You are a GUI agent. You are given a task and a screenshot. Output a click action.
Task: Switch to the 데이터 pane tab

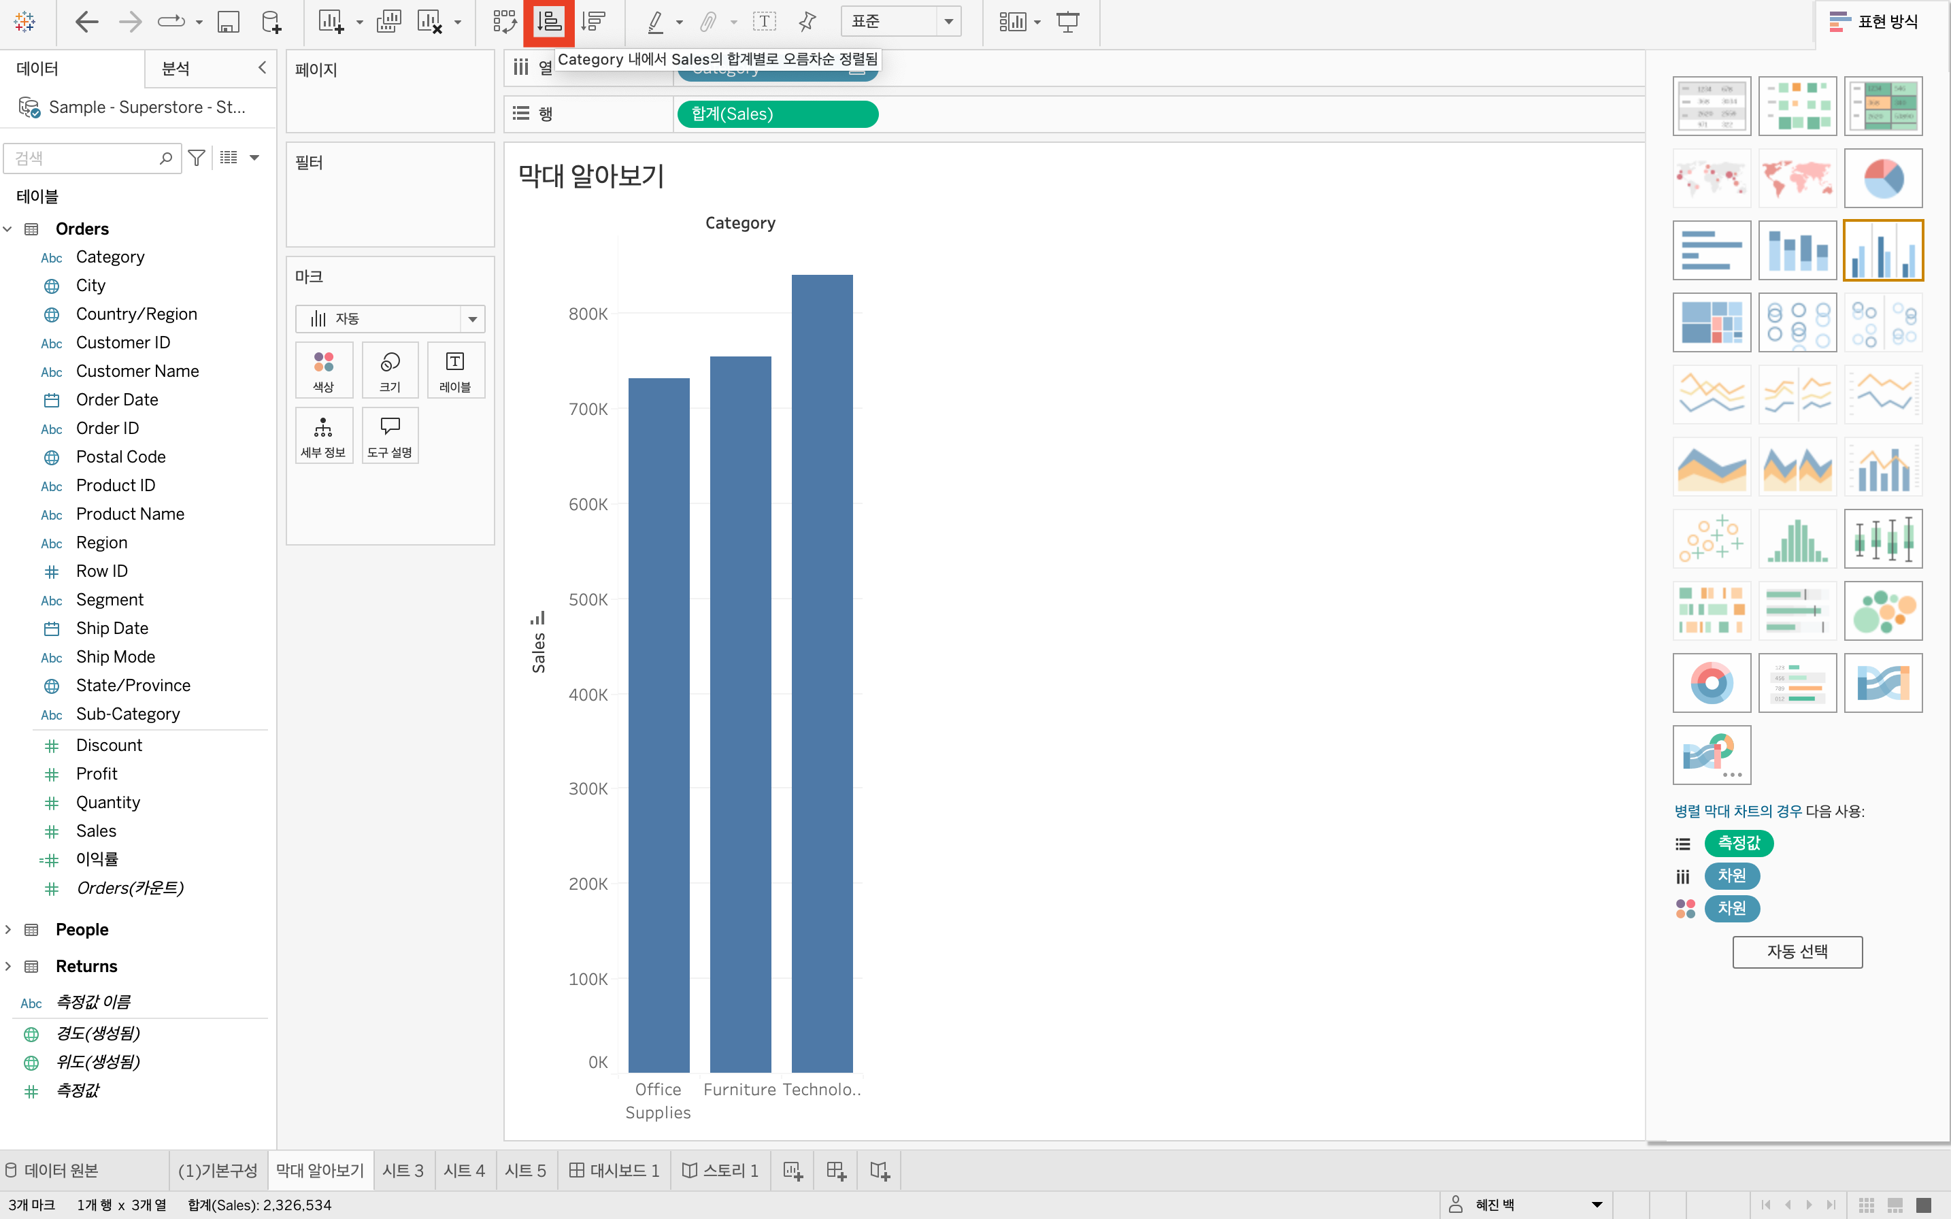(38, 69)
